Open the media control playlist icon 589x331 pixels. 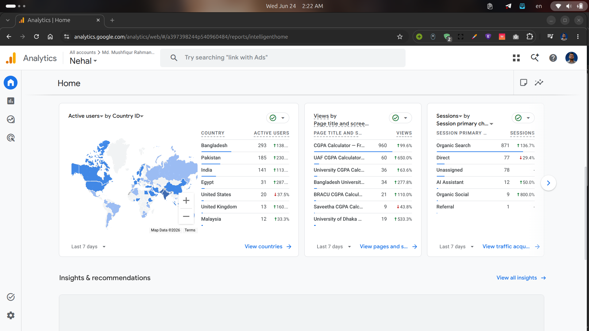pyautogui.click(x=550, y=37)
